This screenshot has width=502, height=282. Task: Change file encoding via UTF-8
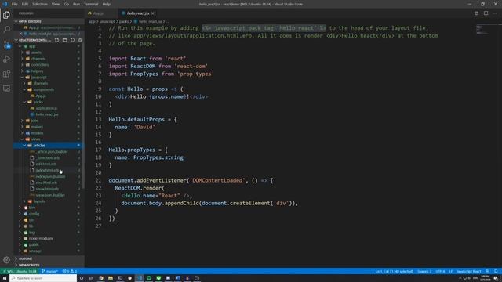440,271
